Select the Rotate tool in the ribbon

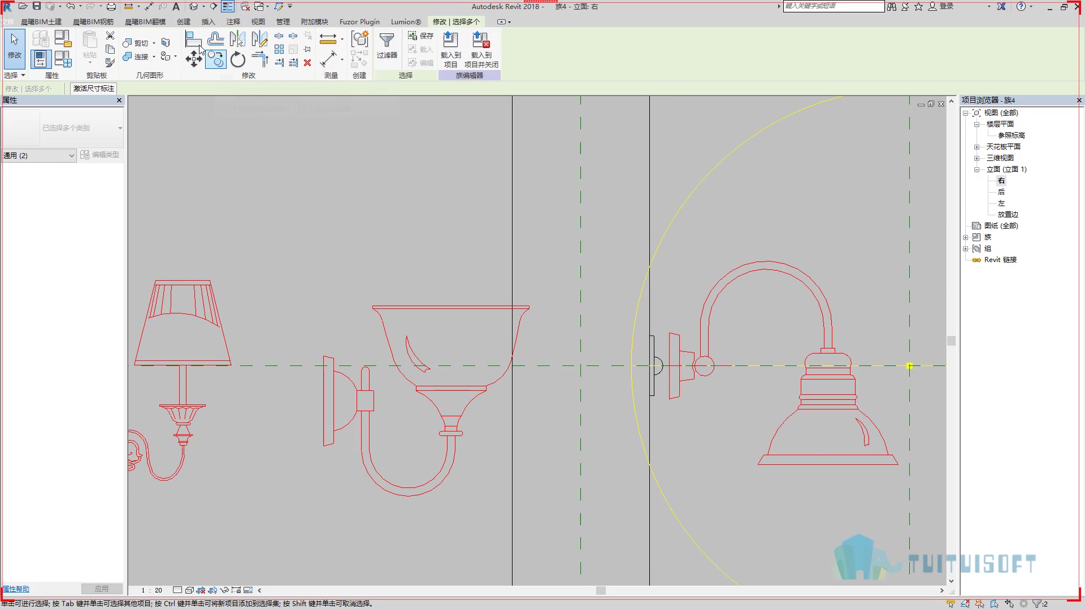(x=238, y=59)
